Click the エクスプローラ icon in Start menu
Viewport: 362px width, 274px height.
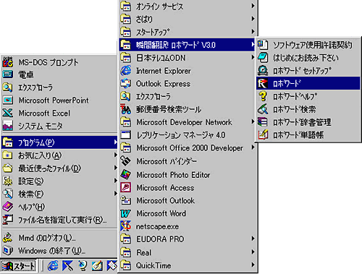tap(8, 87)
